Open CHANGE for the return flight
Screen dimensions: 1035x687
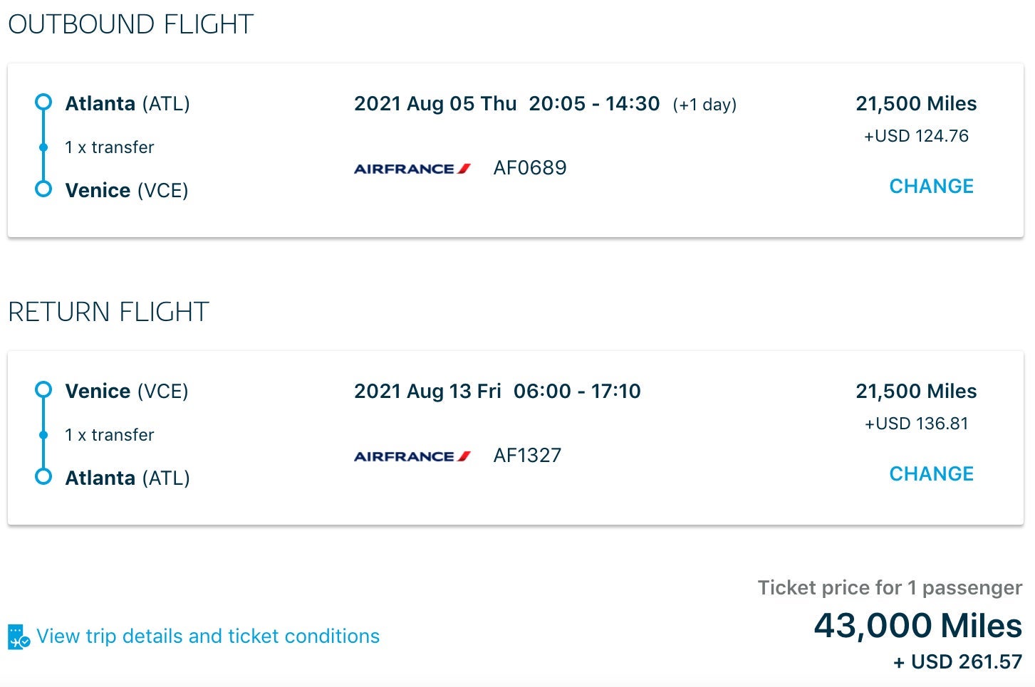pyautogui.click(x=931, y=473)
